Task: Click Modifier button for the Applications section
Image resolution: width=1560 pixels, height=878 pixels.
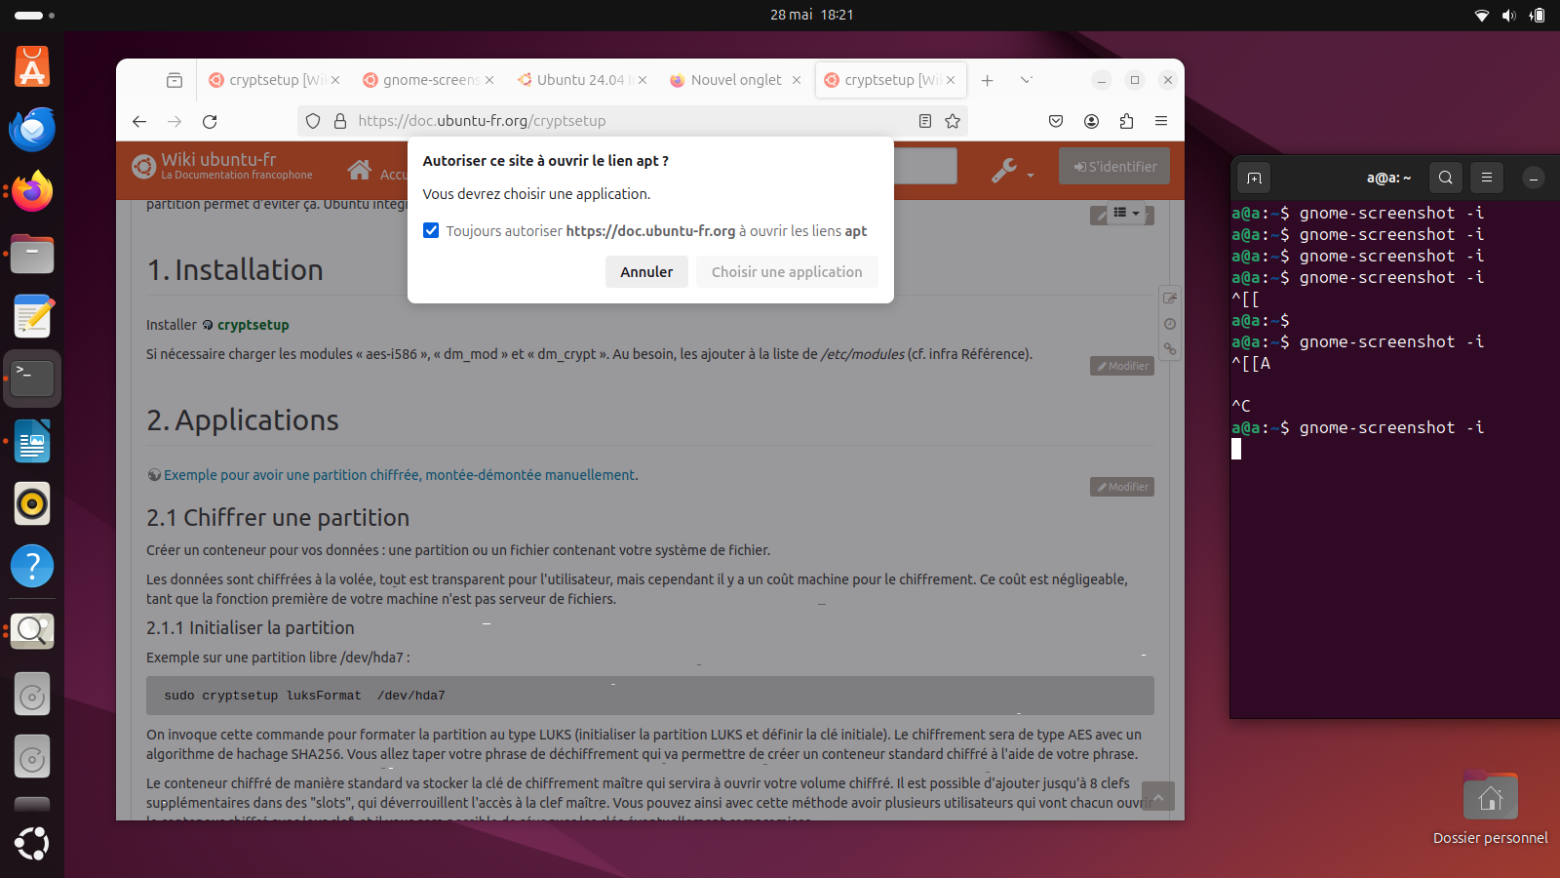Action: coord(1122,487)
